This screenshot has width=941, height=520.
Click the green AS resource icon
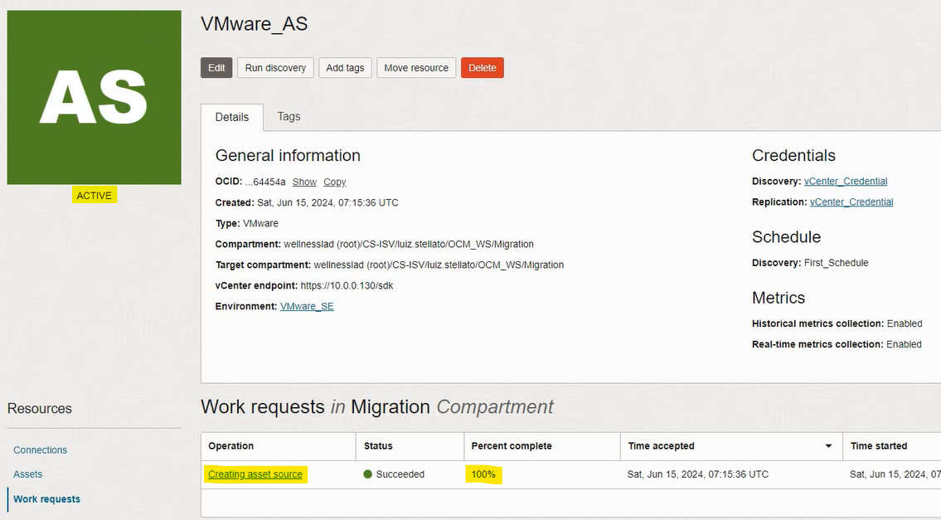[x=94, y=97]
